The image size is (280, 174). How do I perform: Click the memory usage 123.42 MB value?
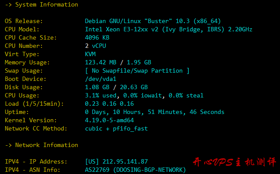pyautogui.click(x=101, y=62)
